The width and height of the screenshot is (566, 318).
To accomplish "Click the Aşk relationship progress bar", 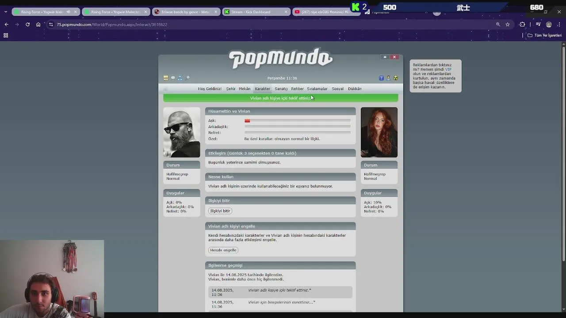I will [x=298, y=121].
